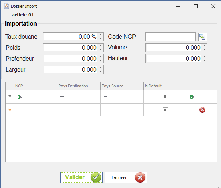
Task: Click last column filter operator icon
Action: 191,97
